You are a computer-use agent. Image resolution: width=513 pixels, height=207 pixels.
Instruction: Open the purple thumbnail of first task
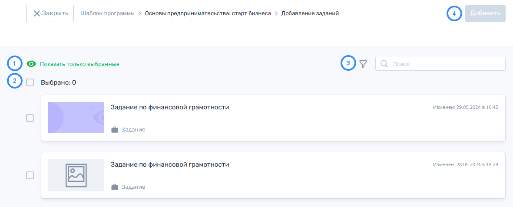coord(76,118)
